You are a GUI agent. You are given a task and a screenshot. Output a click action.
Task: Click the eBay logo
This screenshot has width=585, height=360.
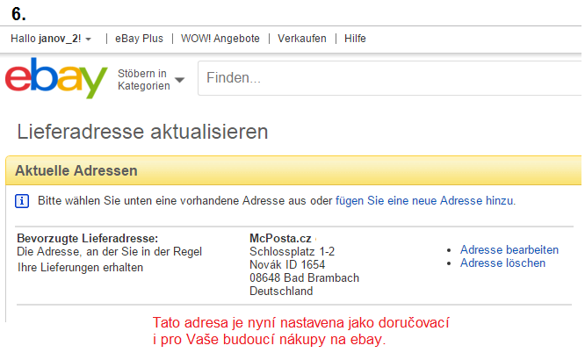[56, 77]
